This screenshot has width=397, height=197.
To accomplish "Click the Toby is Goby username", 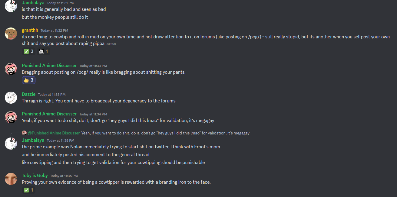I will [35, 176].
